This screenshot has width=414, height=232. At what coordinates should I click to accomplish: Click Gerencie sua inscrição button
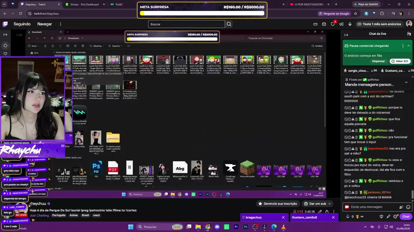tap(278, 204)
